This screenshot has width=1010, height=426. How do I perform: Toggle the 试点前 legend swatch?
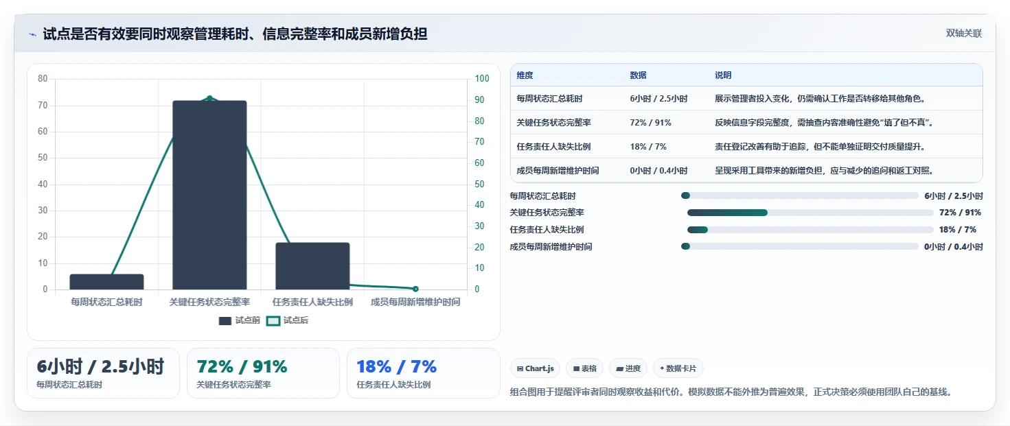point(225,320)
